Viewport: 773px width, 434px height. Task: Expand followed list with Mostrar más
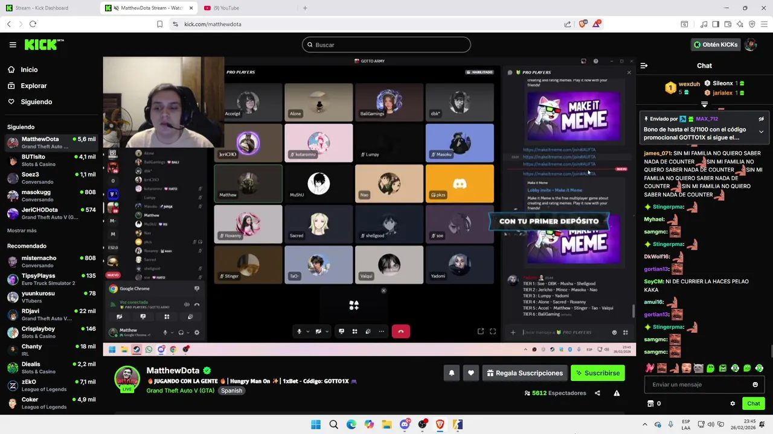tap(22, 231)
